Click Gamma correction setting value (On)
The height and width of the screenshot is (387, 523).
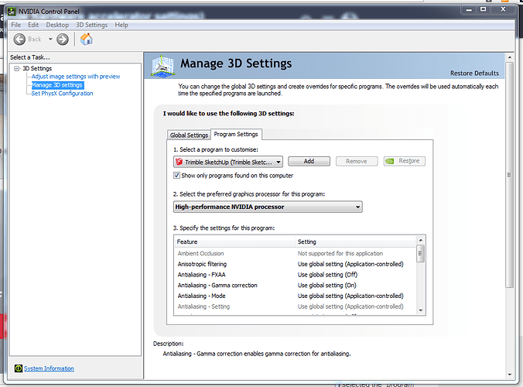coord(326,286)
